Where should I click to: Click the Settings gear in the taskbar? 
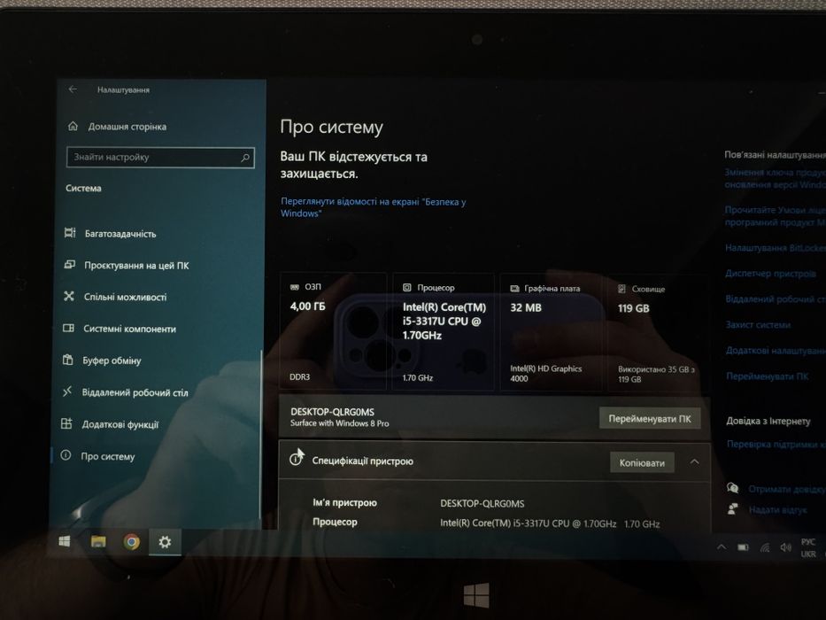(165, 541)
